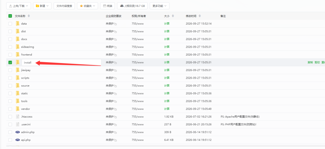Open the 终端 terminal button
This screenshot has width=325, height=149.
point(108,6)
